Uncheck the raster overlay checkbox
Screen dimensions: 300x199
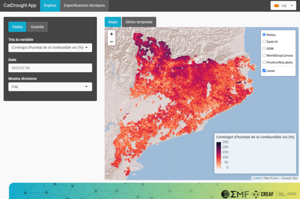tap(264, 70)
